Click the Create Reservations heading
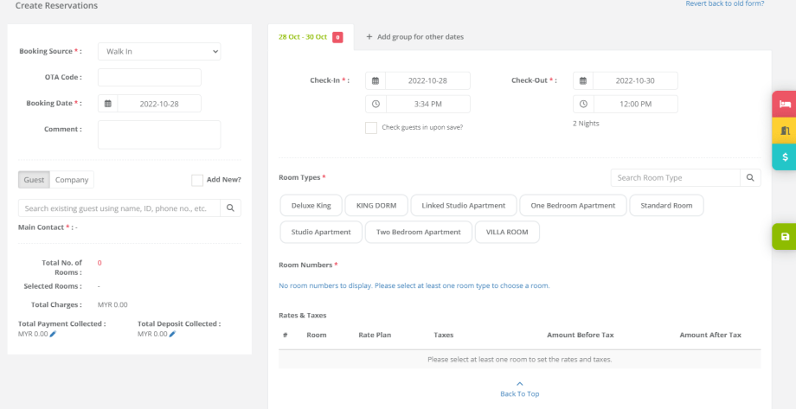The image size is (796, 409). coord(56,5)
